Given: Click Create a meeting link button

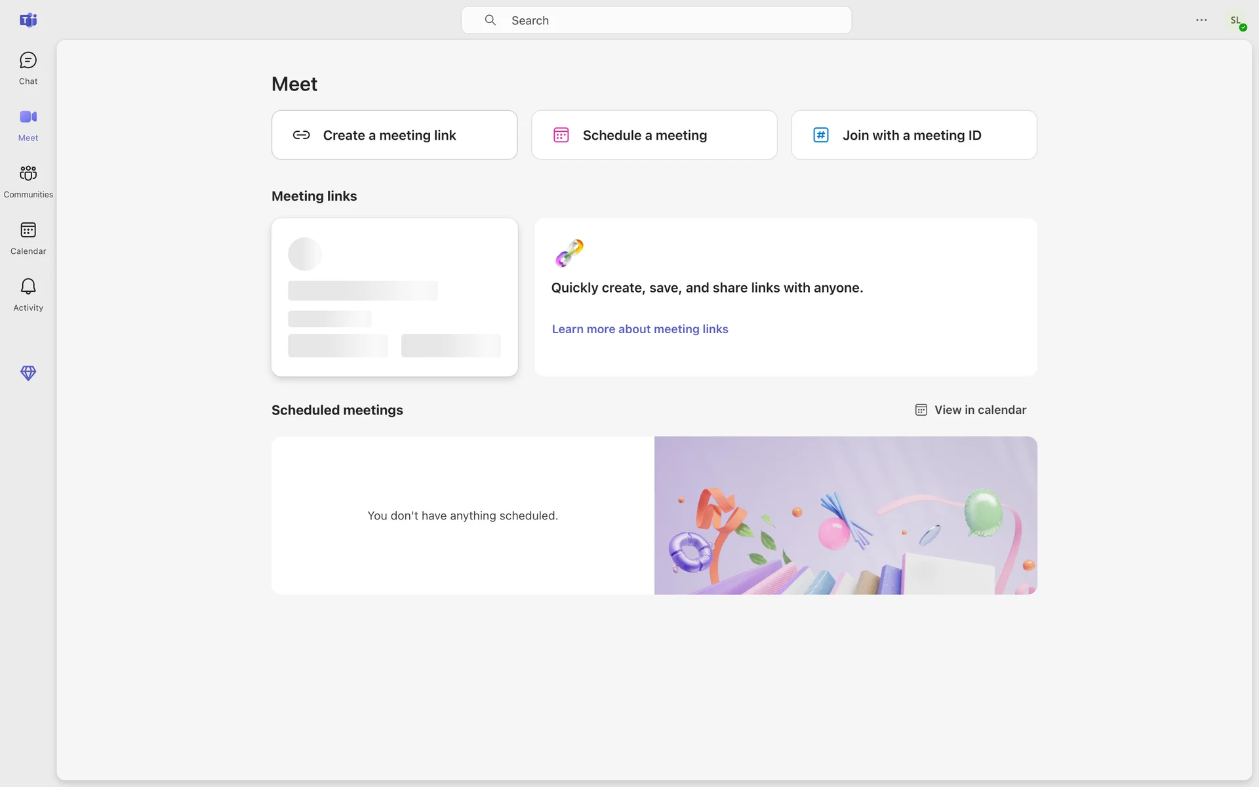Looking at the screenshot, I should (x=394, y=135).
